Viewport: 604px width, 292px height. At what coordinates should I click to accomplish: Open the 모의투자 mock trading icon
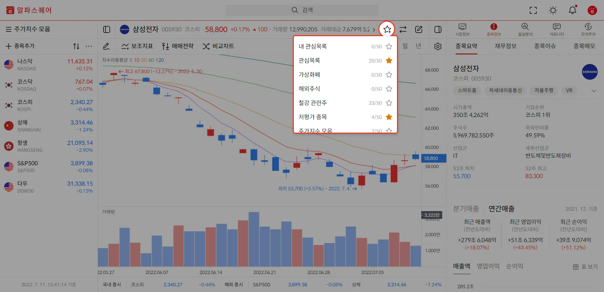tap(588, 30)
